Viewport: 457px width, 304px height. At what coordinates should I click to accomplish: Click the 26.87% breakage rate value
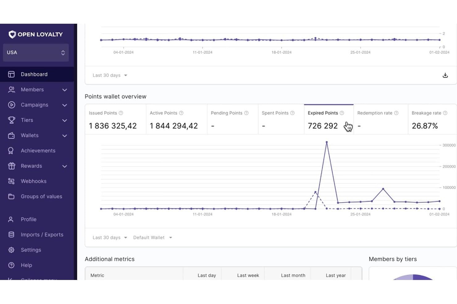(425, 126)
